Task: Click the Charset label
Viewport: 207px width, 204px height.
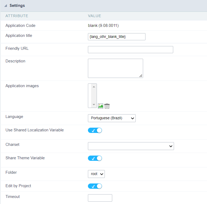Action: point(12,145)
